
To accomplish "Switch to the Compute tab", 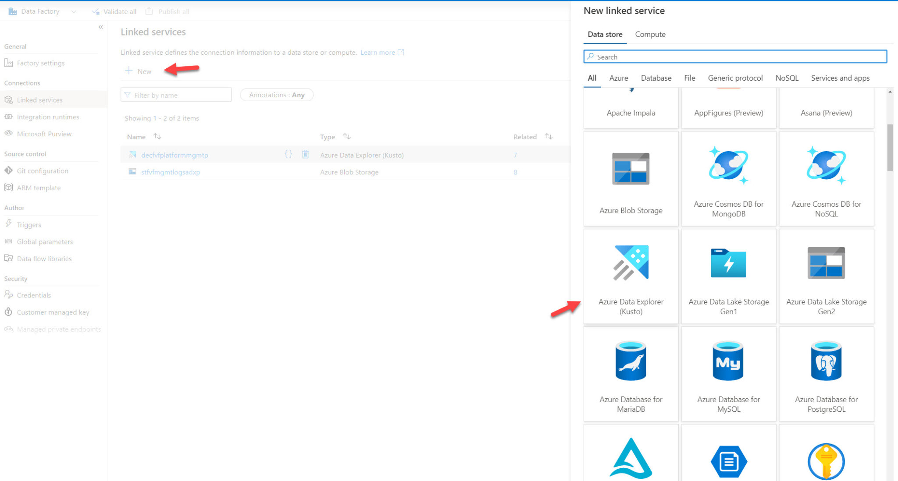I will click(650, 34).
